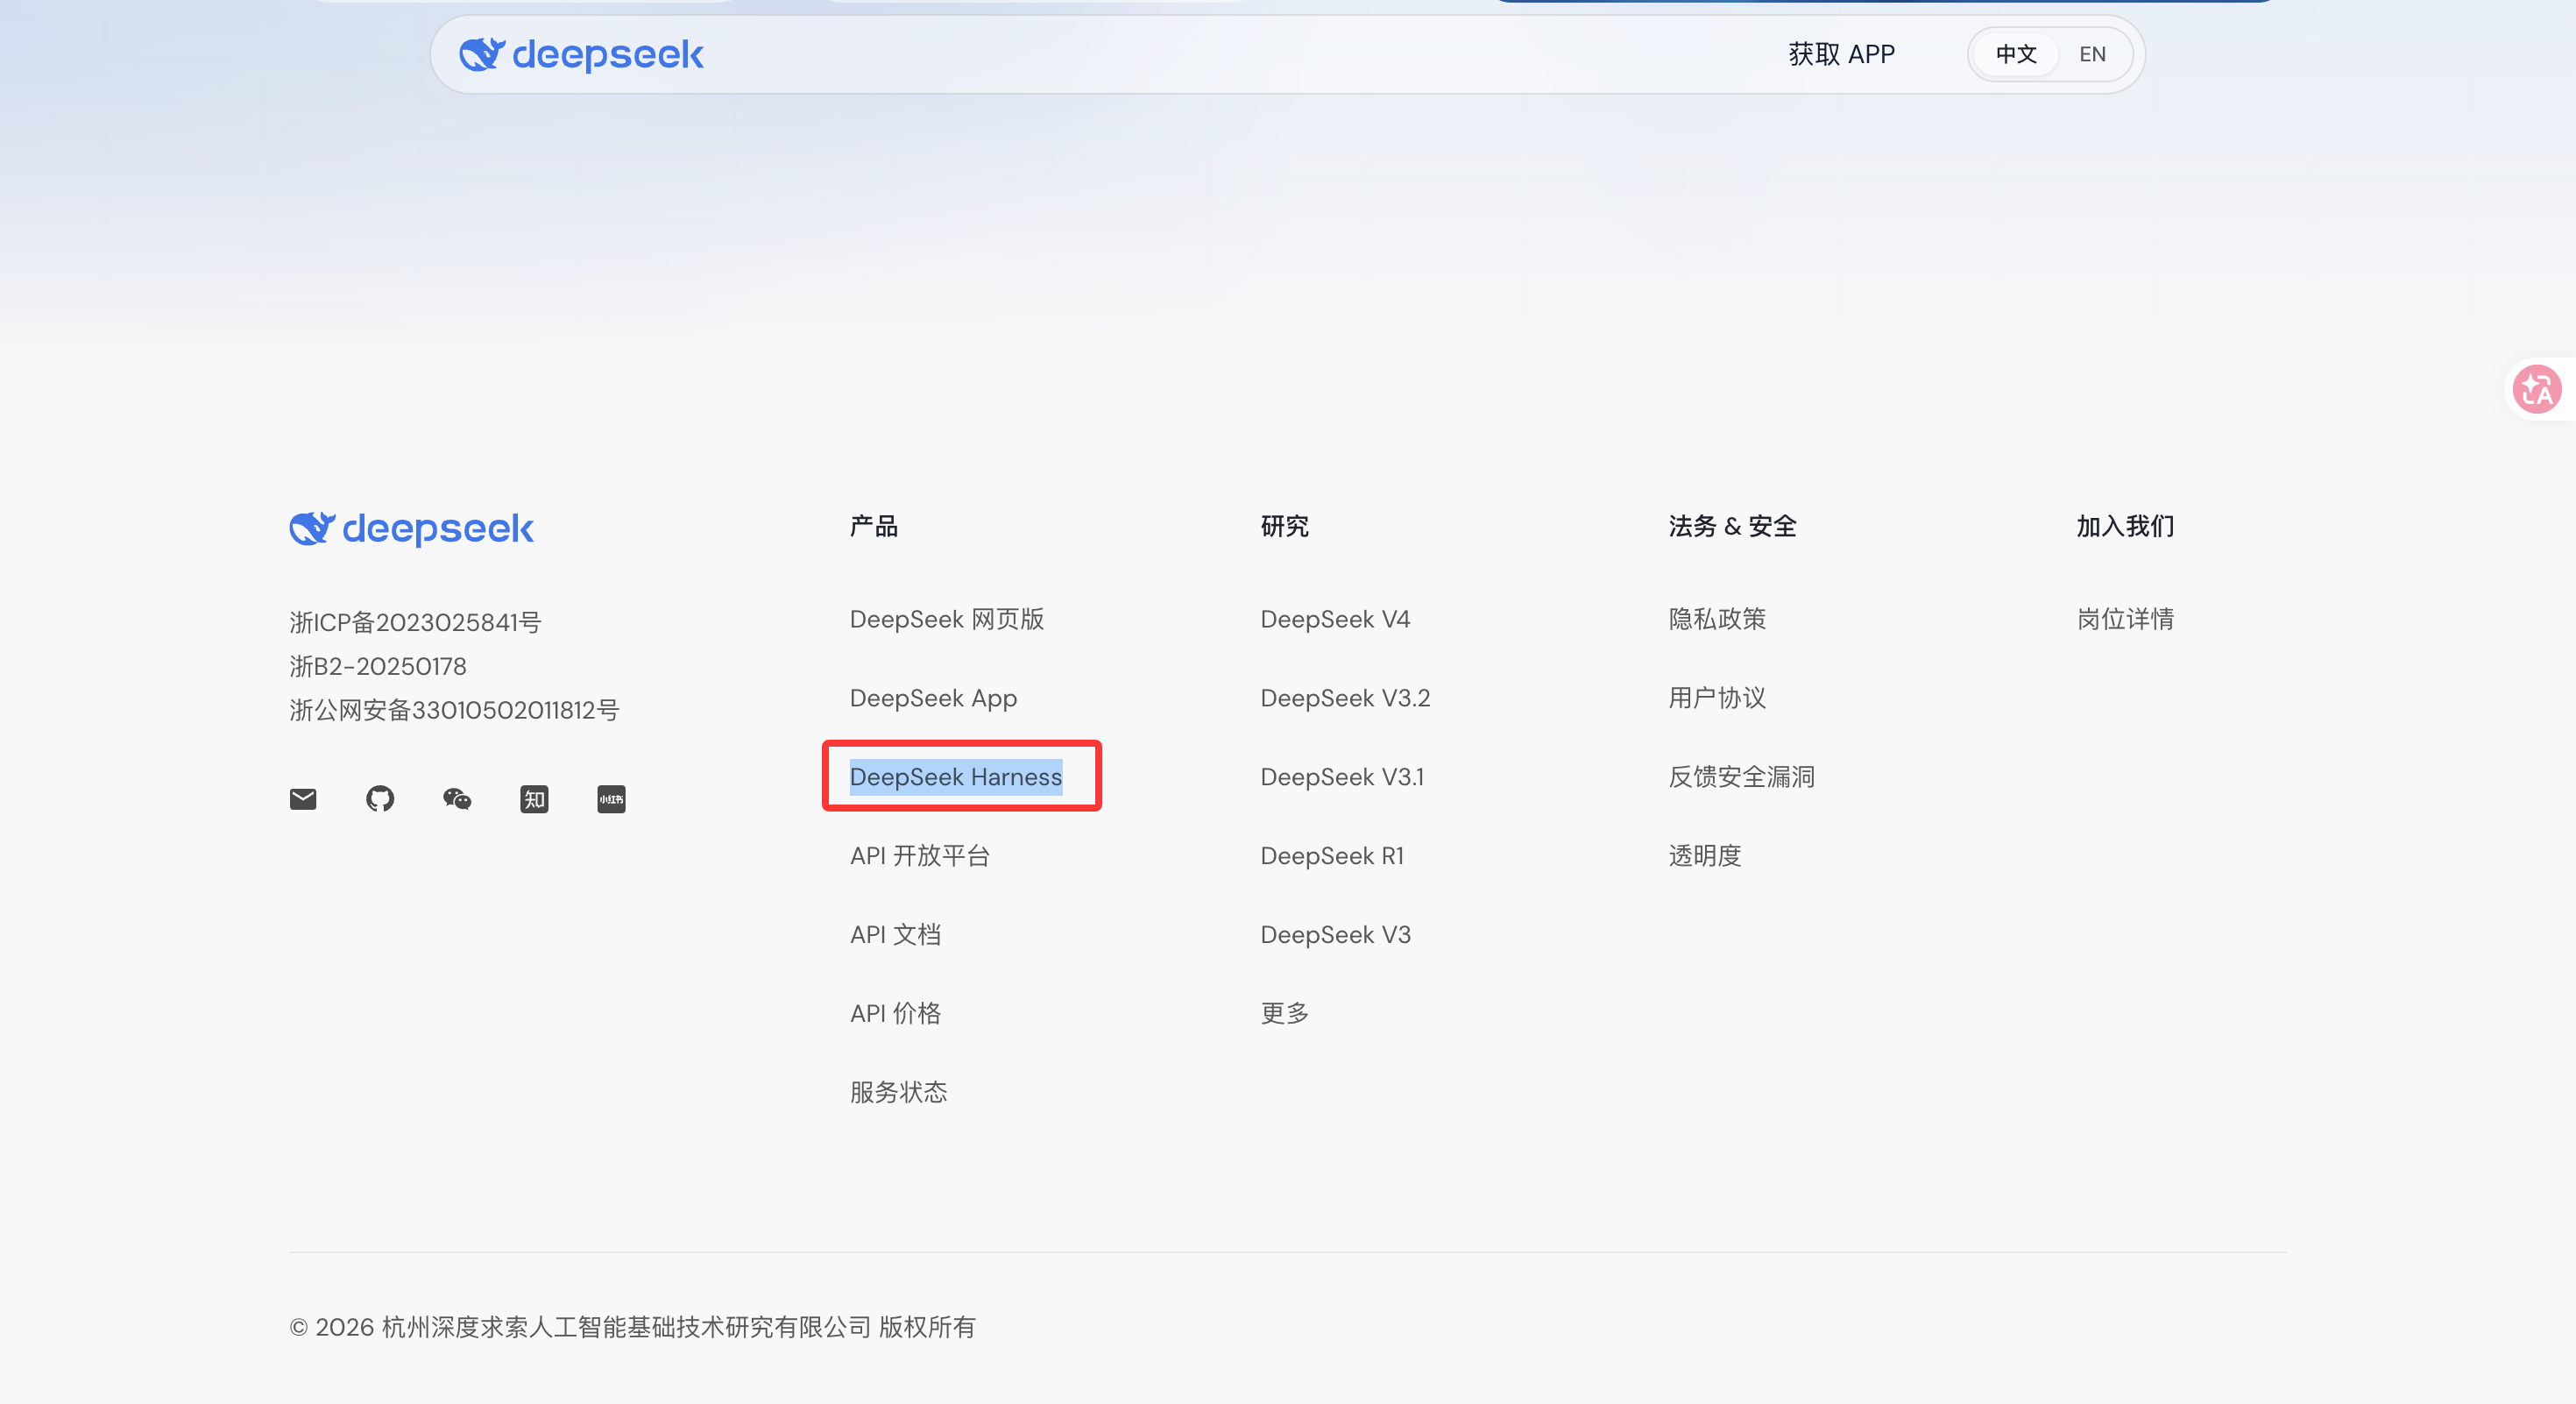Switch language to EN
Image resolution: width=2576 pixels, height=1404 pixels.
point(2092,54)
